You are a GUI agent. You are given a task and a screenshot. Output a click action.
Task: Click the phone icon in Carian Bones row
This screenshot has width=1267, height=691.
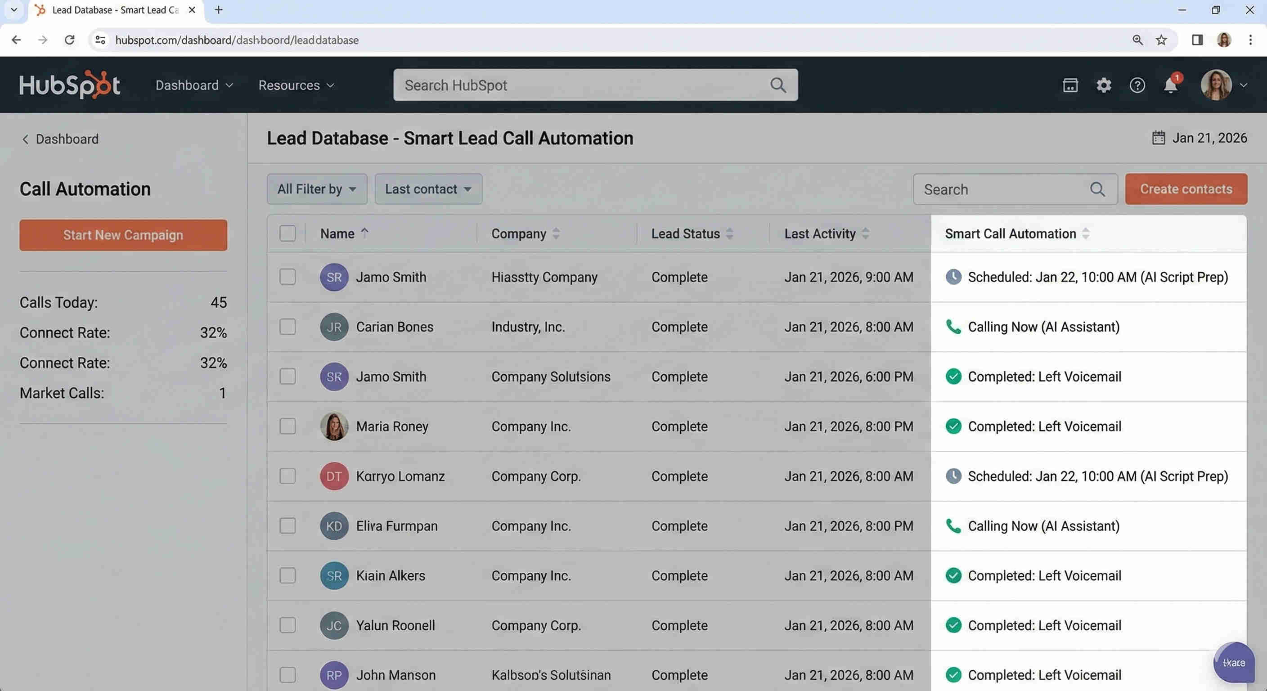pos(953,327)
